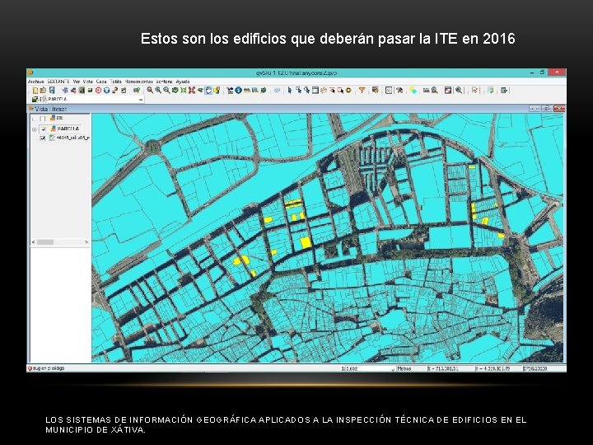The width and height of the screenshot is (593, 445).
Task: Minimize the Vista inner window
Action: click(535, 109)
